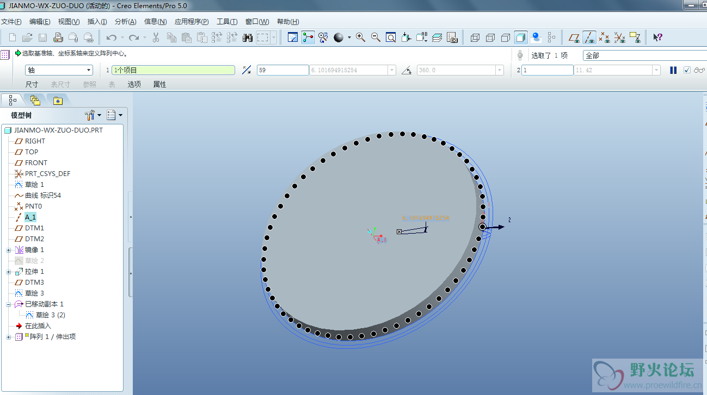Open model tree settings tool dropdown

pyautogui.click(x=93, y=115)
